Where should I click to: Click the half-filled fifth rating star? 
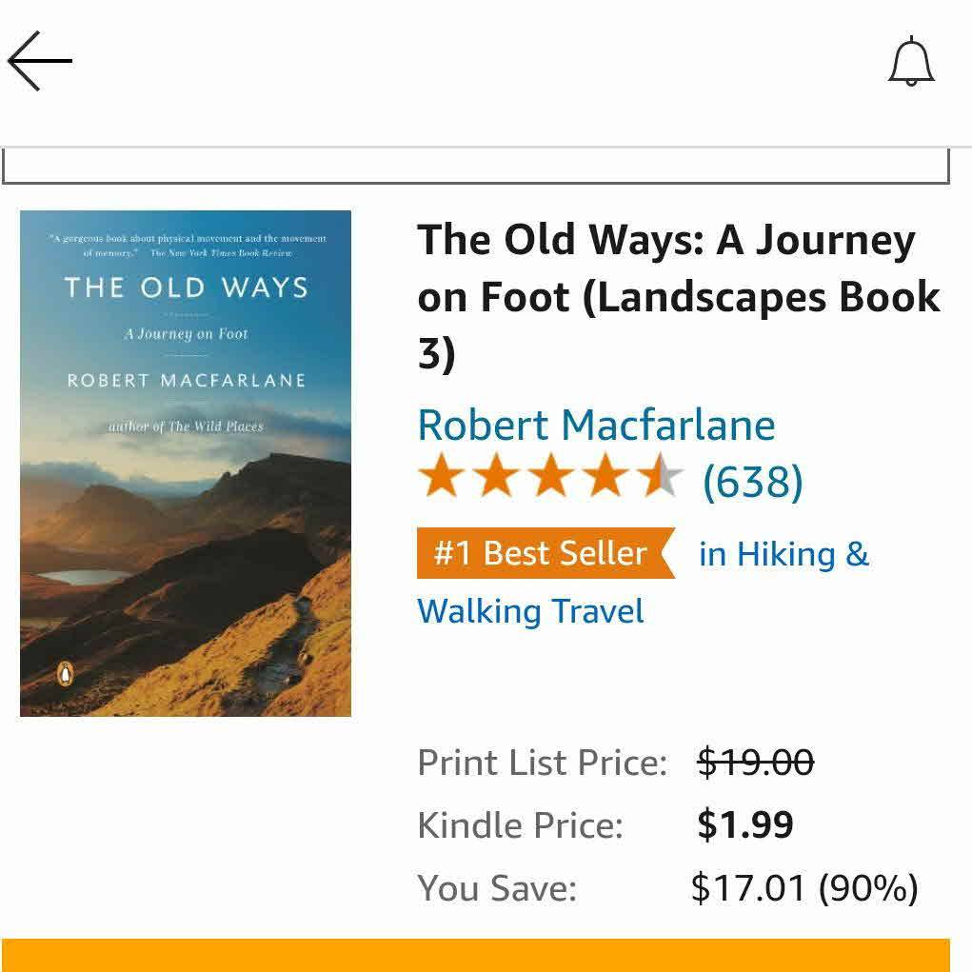(661, 477)
